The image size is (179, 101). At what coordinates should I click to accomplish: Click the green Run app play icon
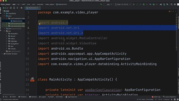click(134, 4)
